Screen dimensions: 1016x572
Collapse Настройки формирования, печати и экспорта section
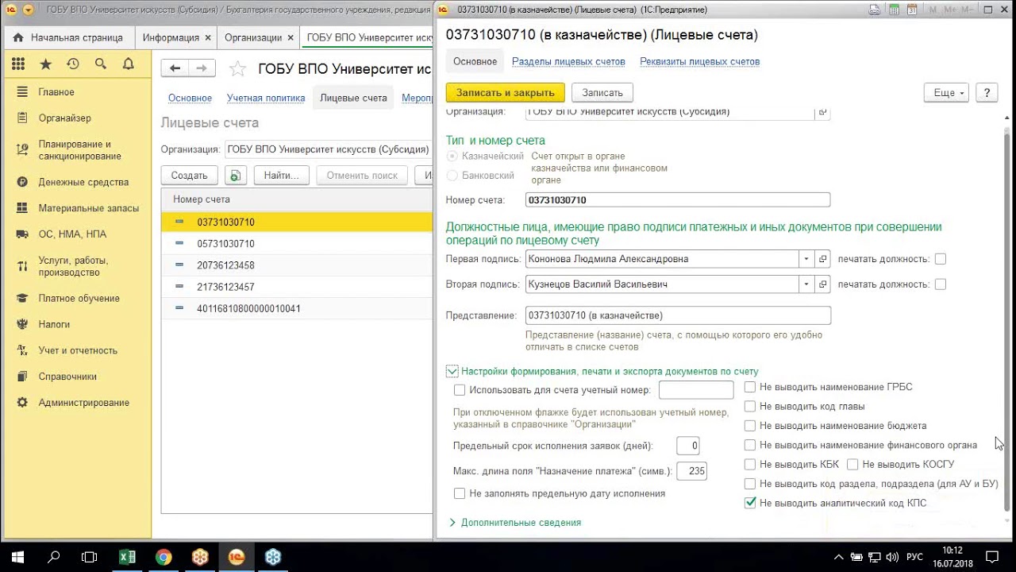point(452,371)
